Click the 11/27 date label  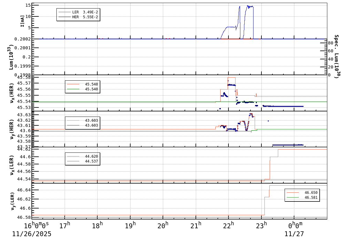click(x=294, y=234)
